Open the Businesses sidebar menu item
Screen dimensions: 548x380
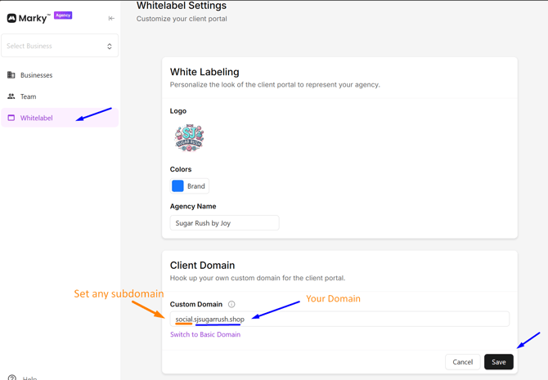click(x=37, y=75)
